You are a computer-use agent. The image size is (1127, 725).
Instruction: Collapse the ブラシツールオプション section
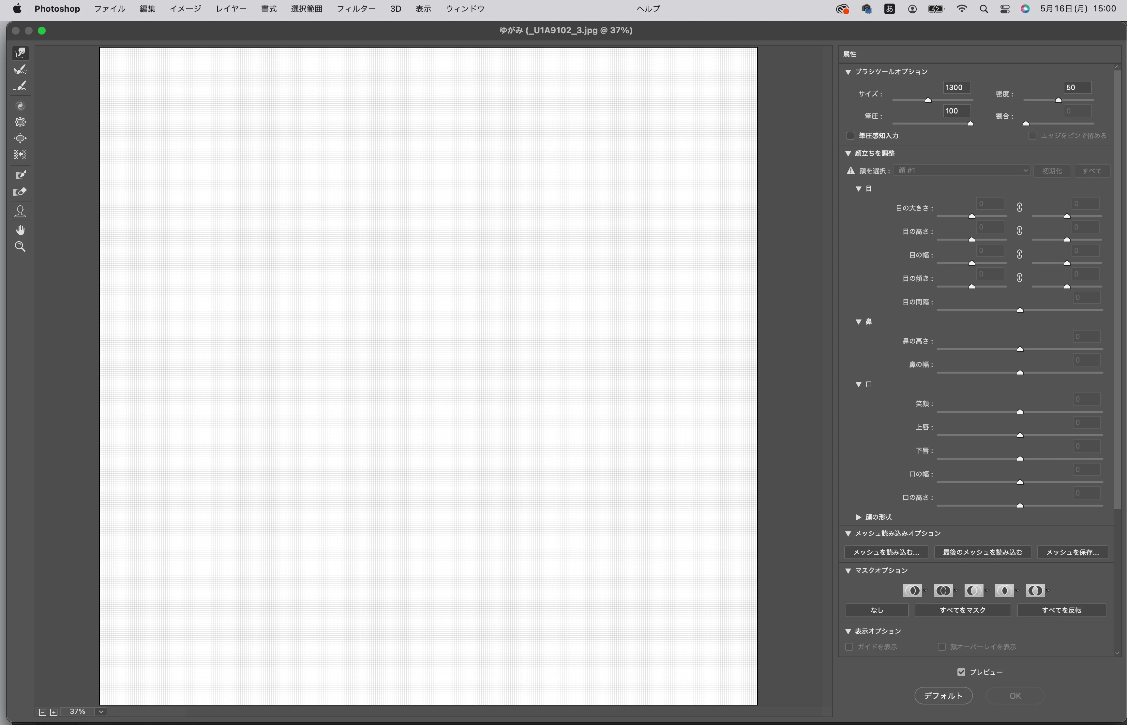coord(848,72)
